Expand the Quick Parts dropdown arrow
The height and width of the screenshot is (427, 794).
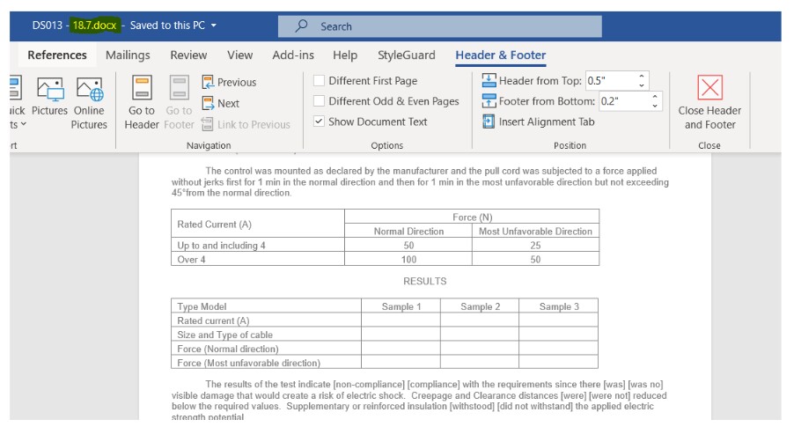24,125
